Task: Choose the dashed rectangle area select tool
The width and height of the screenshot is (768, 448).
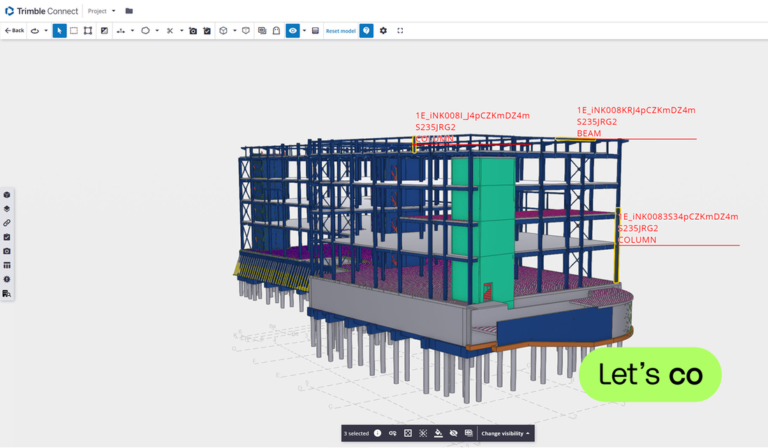Action: click(73, 31)
